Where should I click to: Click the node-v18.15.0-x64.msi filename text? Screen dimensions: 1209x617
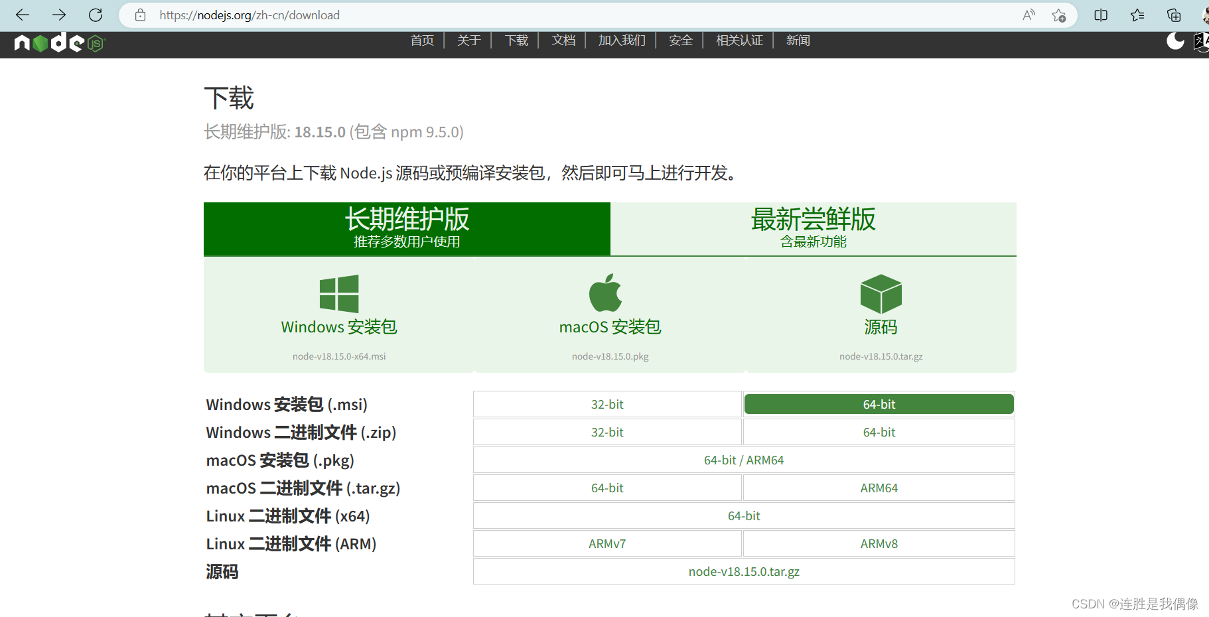(339, 356)
